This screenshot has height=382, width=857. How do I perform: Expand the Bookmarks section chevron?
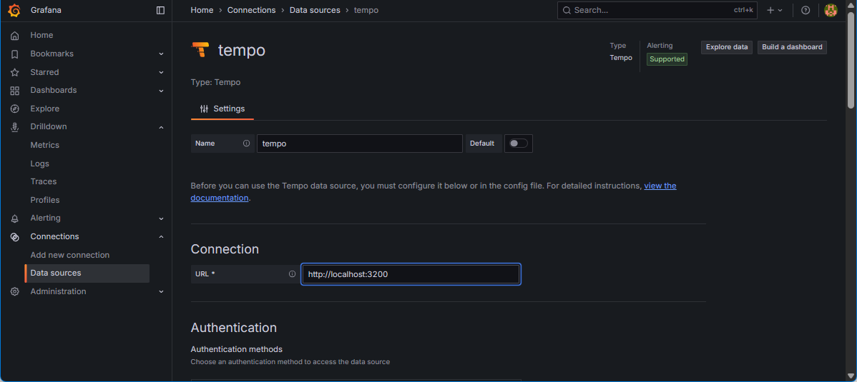tap(161, 54)
